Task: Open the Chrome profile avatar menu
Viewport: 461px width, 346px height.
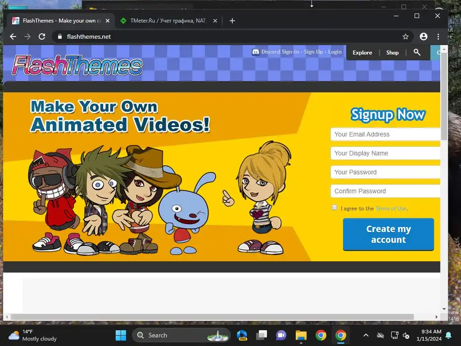Action: [423, 36]
